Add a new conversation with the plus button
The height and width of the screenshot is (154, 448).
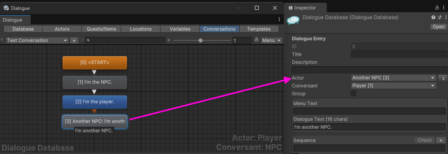click(x=74, y=40)
